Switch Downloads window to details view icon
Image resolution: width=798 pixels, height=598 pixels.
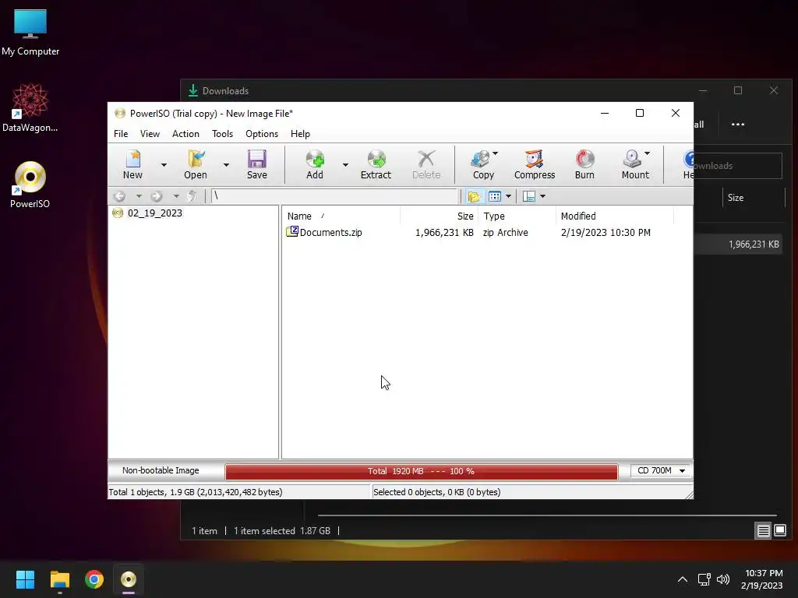[x=763, y=531]
